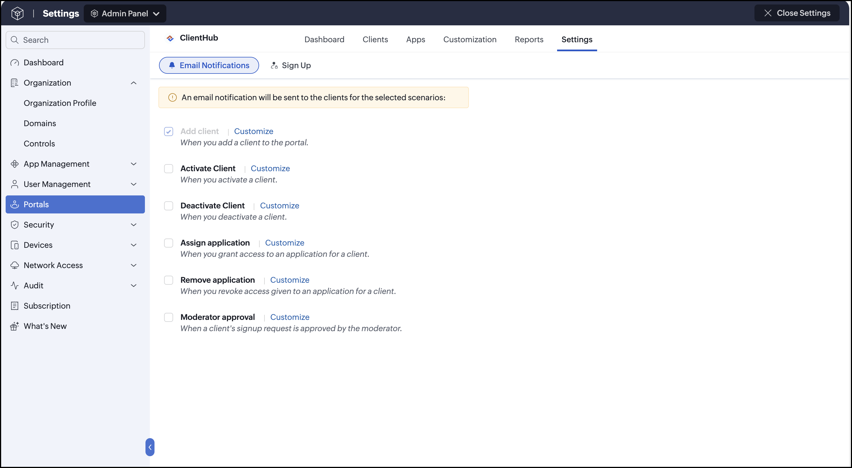Viewport: 852px width, 468px height.
Task: Open the sidebar Dashboard item
Action: pyautogui.click(x=75, y=63)
